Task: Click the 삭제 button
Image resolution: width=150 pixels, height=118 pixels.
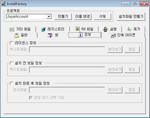Action: pos(102,17)
